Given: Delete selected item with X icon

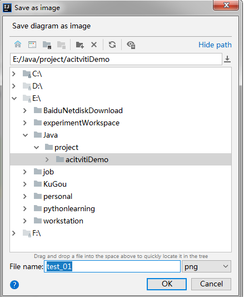Looking at the screenshot, I should (x=94, y=45).
